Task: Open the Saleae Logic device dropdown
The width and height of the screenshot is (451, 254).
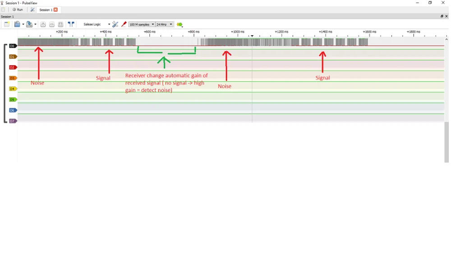Action: 97,24
